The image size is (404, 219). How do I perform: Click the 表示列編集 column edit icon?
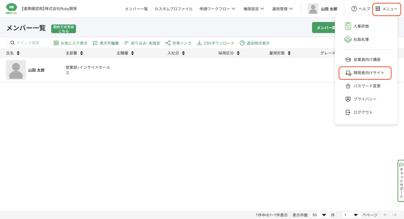point(95,43)
